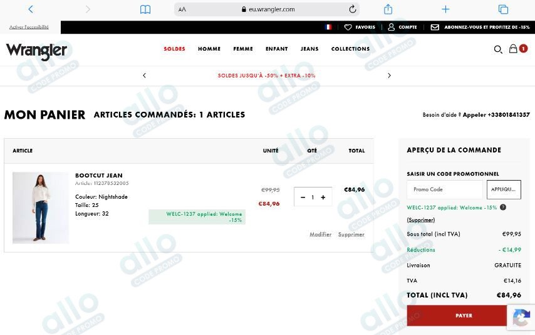The height and width of the screenshot is (335, 535).
Task: Change country via French flag icon
Action: click(328, 27)
